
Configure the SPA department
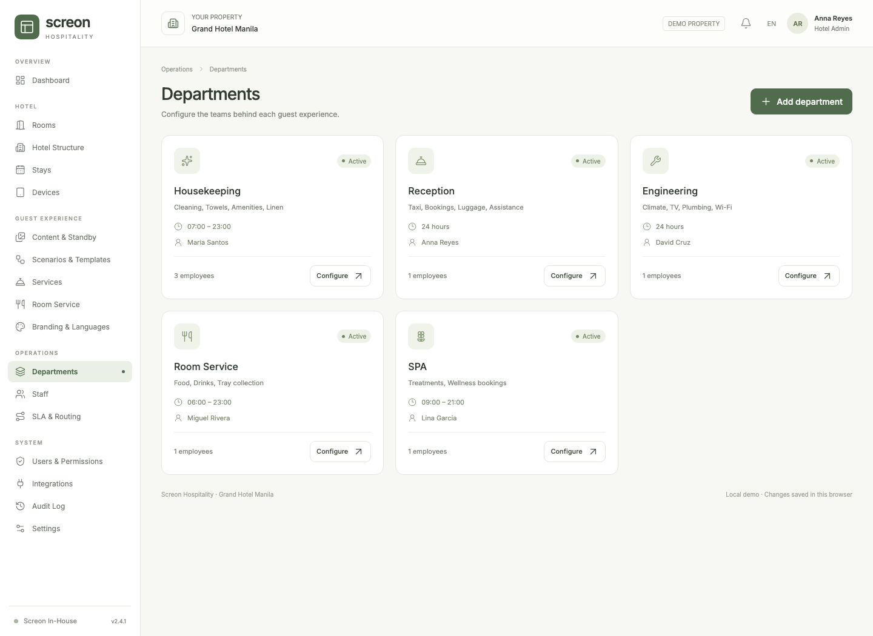[x=574, y=451]
